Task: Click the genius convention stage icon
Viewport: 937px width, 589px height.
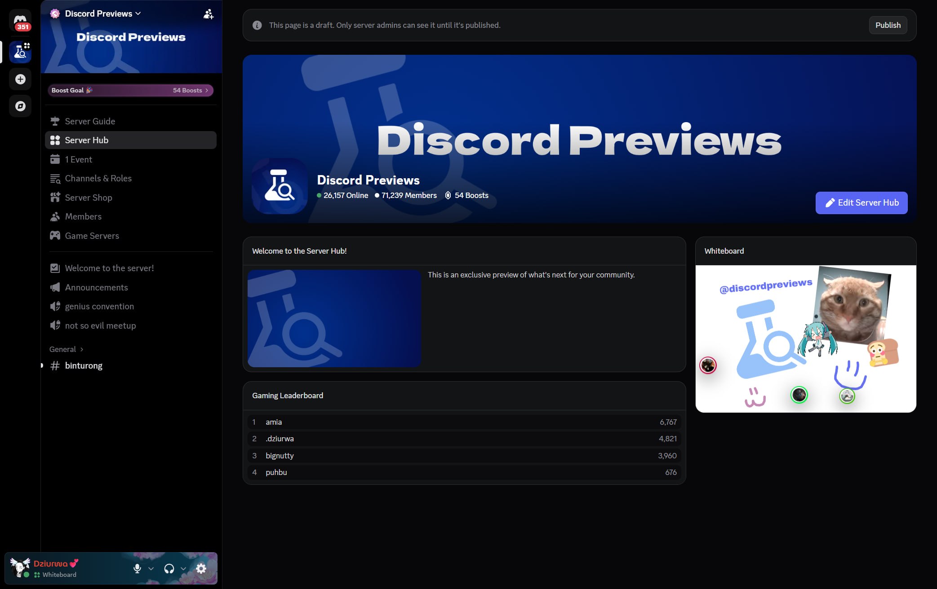Action: (55, 306)
